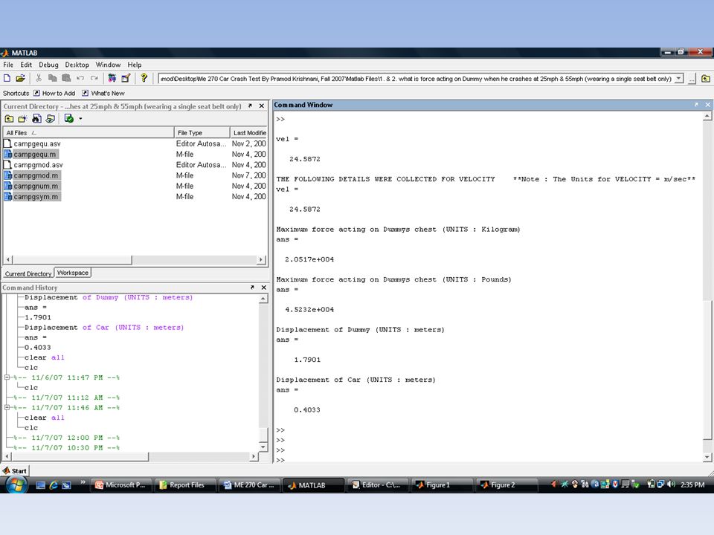Click the current directory path field
The height and width of the screenshot is (535, 714).
(x=416, y=79)
